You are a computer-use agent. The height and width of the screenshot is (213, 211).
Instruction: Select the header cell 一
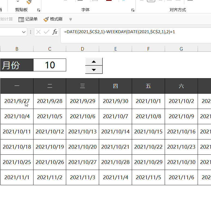coord(17,86)
